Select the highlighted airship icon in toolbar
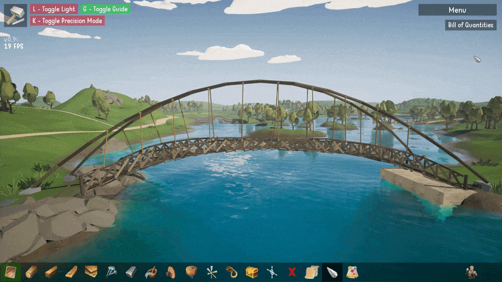The height and width of the screenshot is (282, 502). 332,272
